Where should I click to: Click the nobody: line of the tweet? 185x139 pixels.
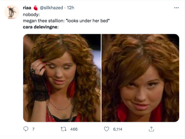(31, 15)
